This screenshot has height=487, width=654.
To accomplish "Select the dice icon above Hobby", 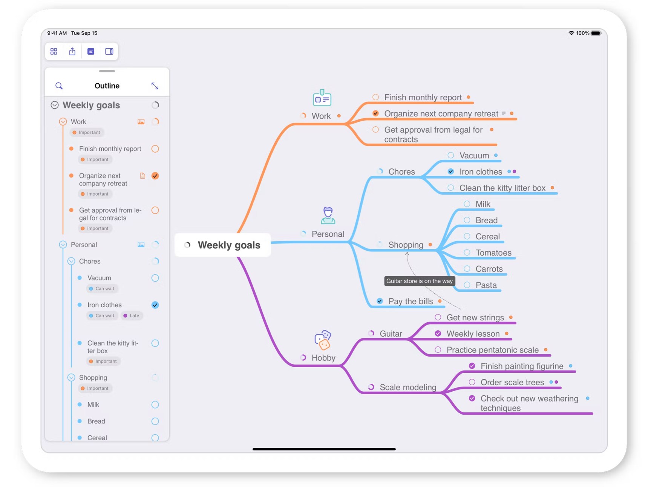I will click(323, 340).
